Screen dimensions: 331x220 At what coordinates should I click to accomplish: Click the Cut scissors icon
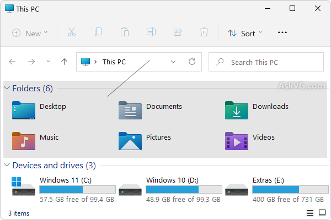pyautogui.click(x=72, y=32)
